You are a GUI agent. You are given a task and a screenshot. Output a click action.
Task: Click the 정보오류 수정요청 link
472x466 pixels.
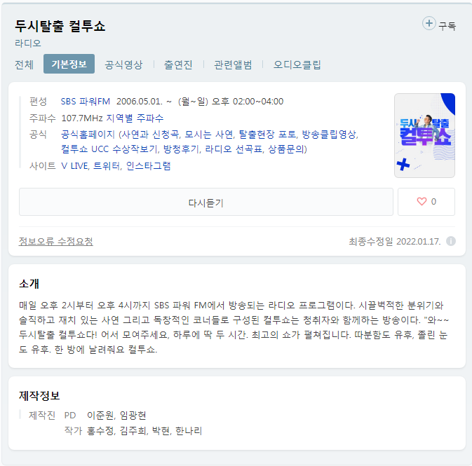[x=56, y=241]
